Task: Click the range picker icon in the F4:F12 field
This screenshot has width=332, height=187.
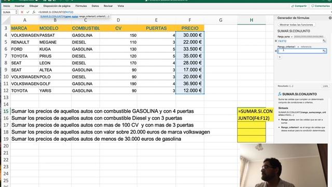Action: point(324,41)
